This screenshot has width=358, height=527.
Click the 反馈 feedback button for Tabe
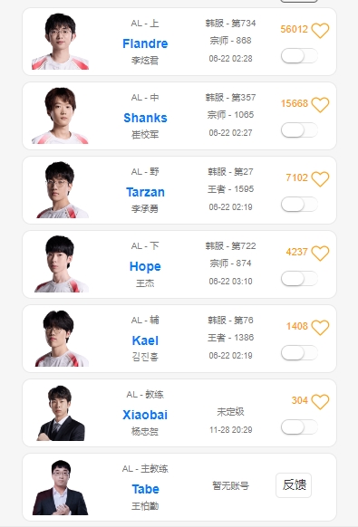point(294,485)
